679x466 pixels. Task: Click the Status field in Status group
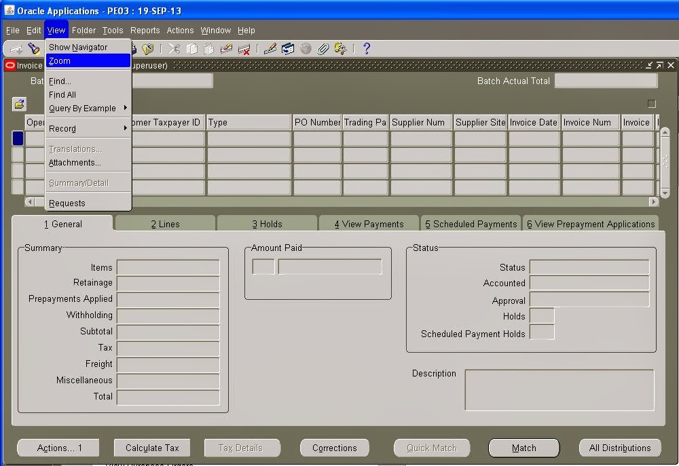tap(589, 267)
